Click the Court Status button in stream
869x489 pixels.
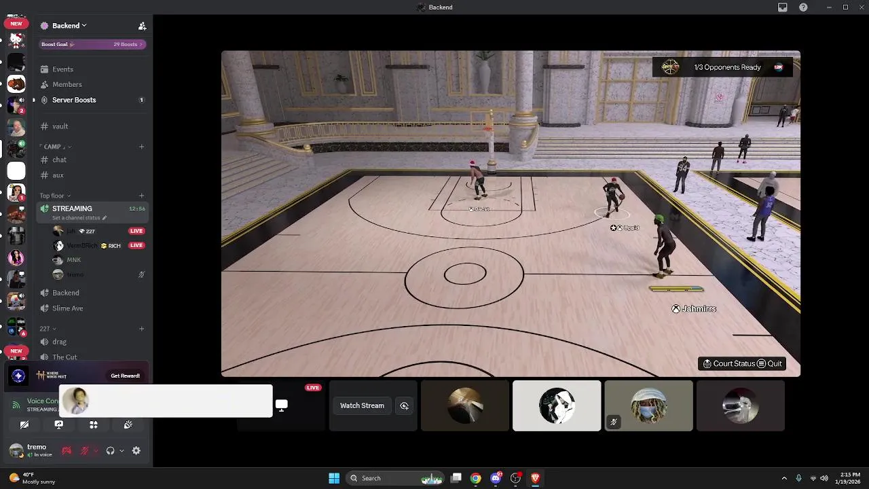coord(728,363)
